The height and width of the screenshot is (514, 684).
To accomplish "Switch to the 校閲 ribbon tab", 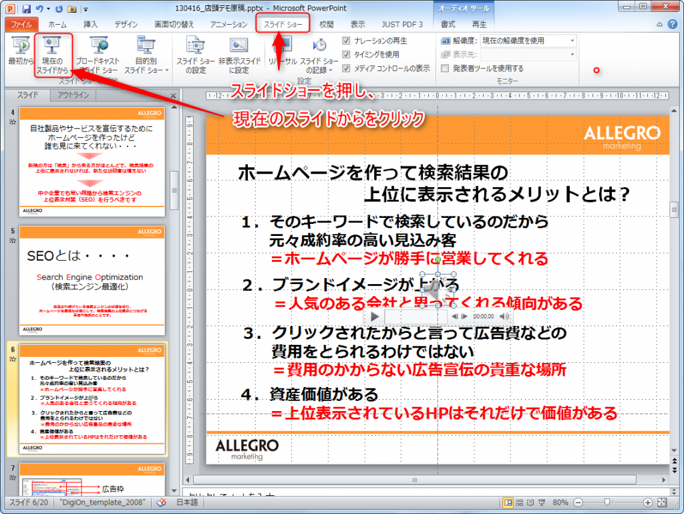I will click(326, 25).
